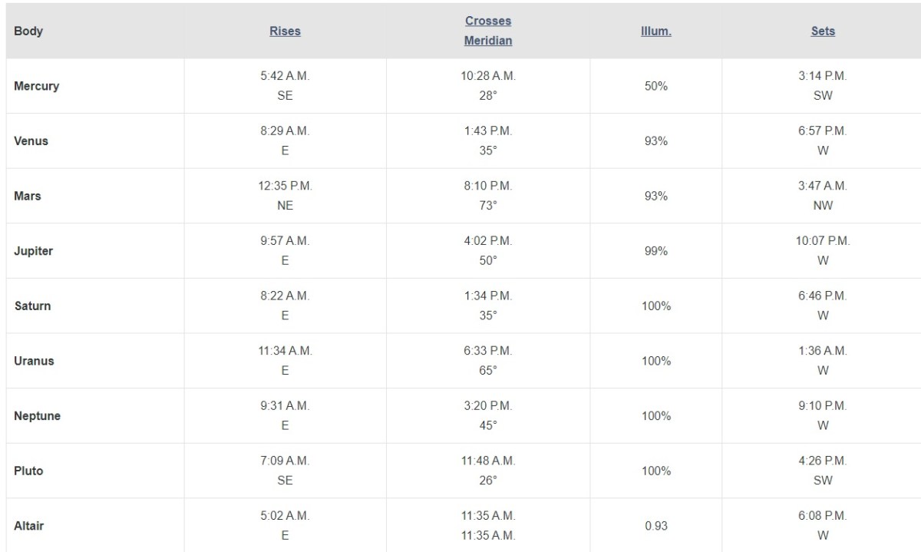Select the Altair row label

click(x=29, y=526)
